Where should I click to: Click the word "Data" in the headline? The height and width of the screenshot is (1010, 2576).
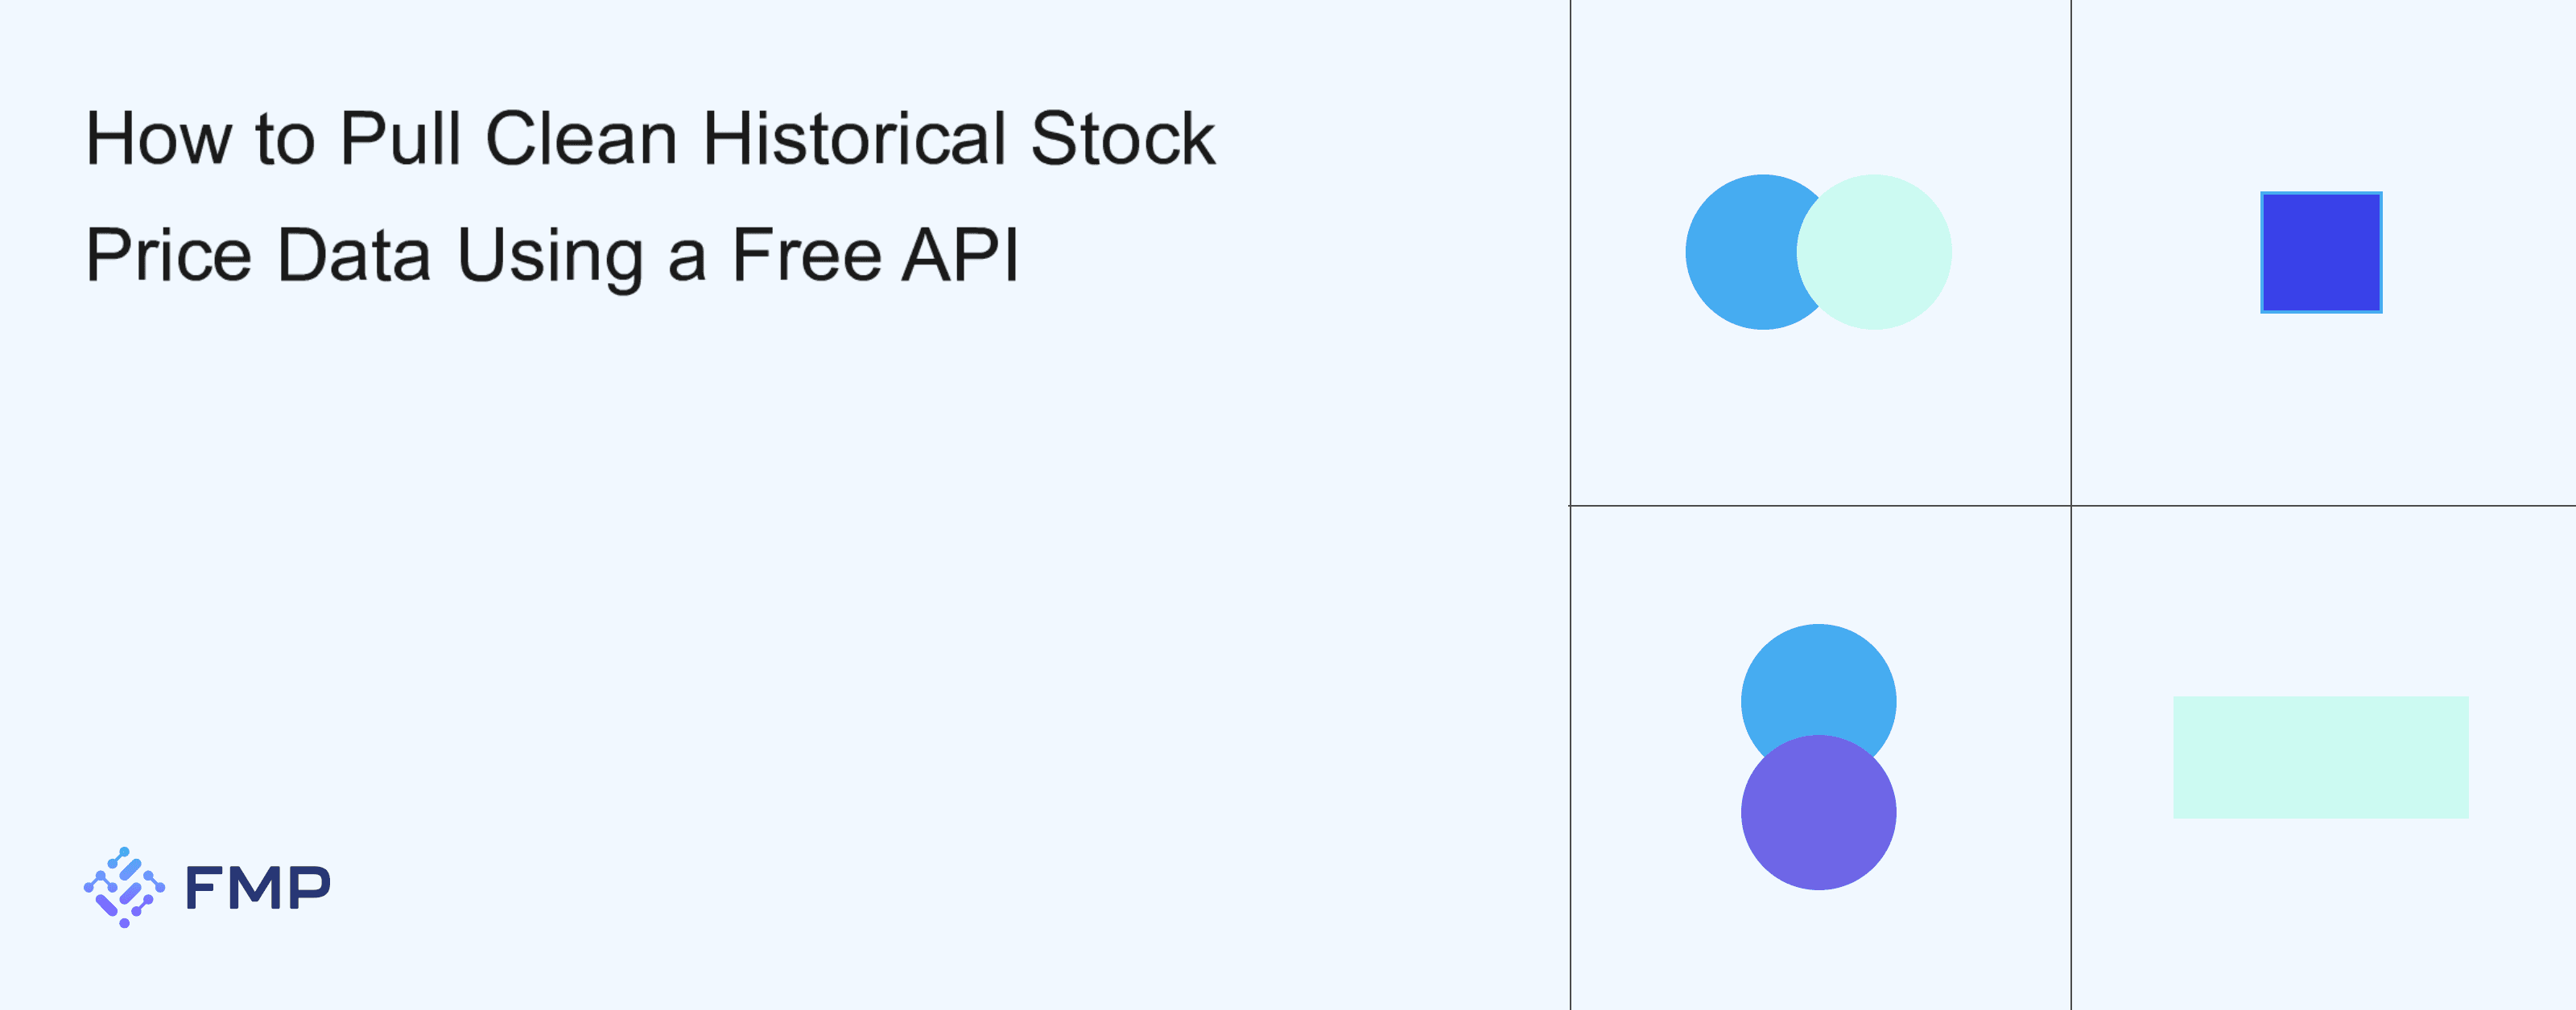tap(354, 256)
